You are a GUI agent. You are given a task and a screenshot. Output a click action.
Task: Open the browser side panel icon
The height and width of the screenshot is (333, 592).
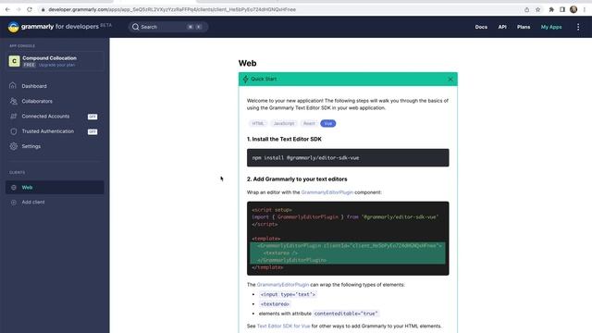(562, 9)
